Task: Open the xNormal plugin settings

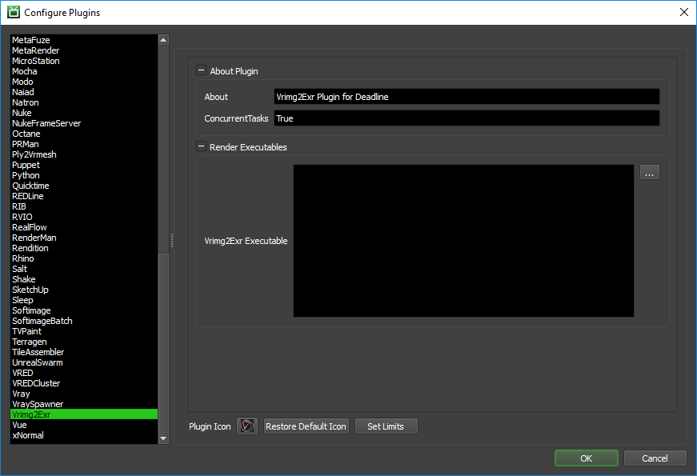Action: pos(28,435)
